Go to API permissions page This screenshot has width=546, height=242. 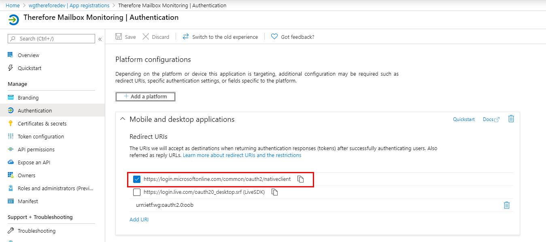36,149
